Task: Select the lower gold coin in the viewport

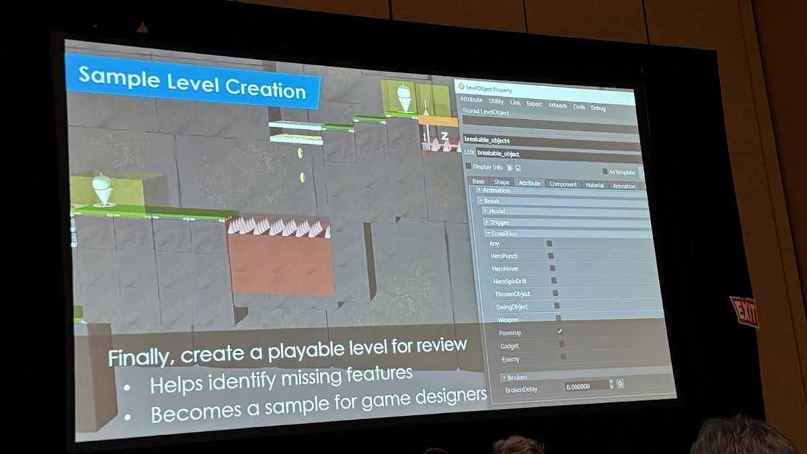Action: (303, 178)
